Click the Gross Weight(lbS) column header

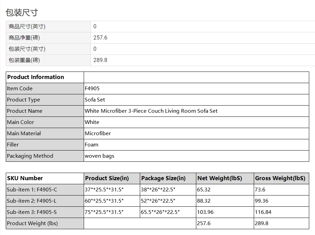(280, 178)
